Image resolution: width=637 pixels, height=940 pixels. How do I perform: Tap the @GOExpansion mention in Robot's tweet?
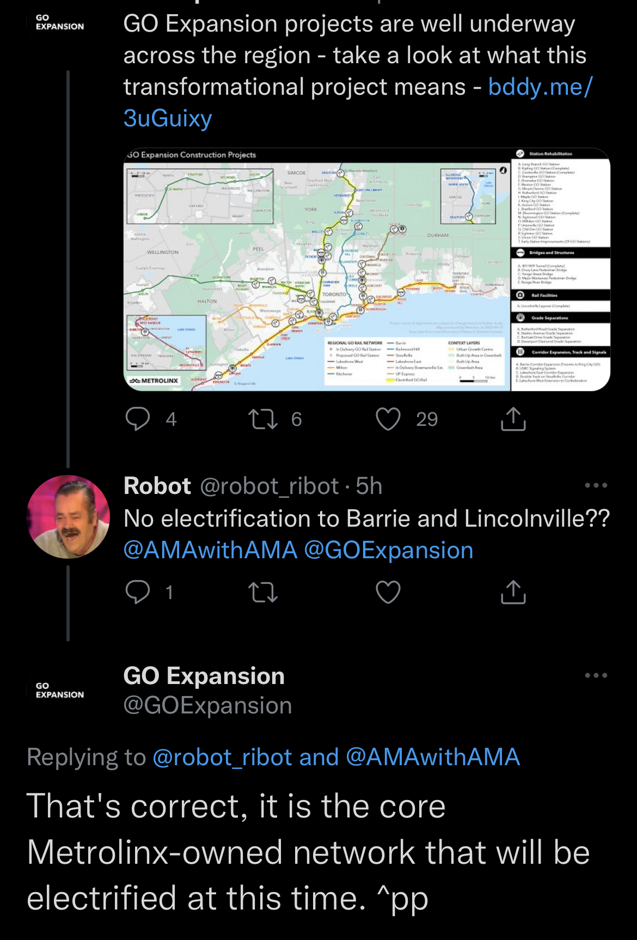pyautogui.click(x=389, y=551)
